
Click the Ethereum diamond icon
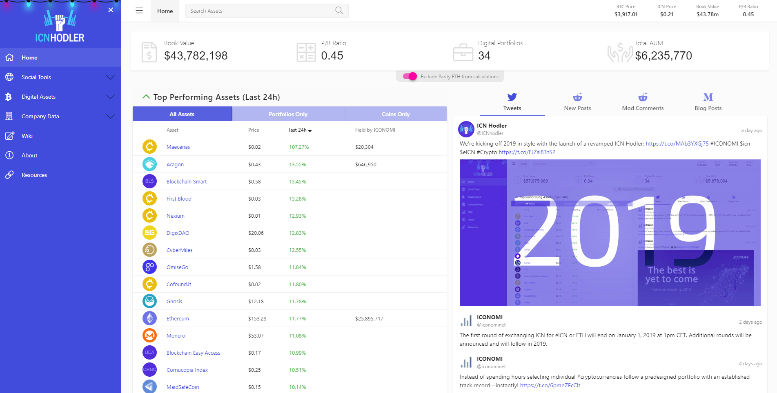[149, 318]
